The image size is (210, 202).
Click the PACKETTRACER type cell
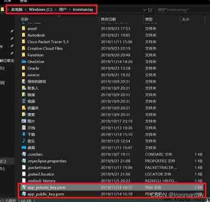tap(161, 168)
